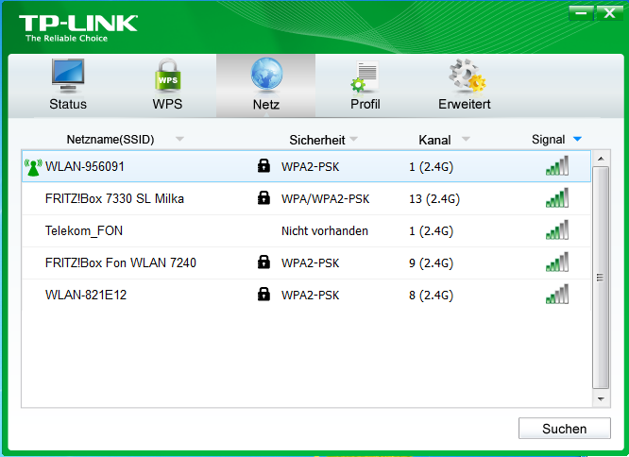Screen dimensions: 629x457
Task: Open the Status monitor icon
Action: [x=68, y=76]
